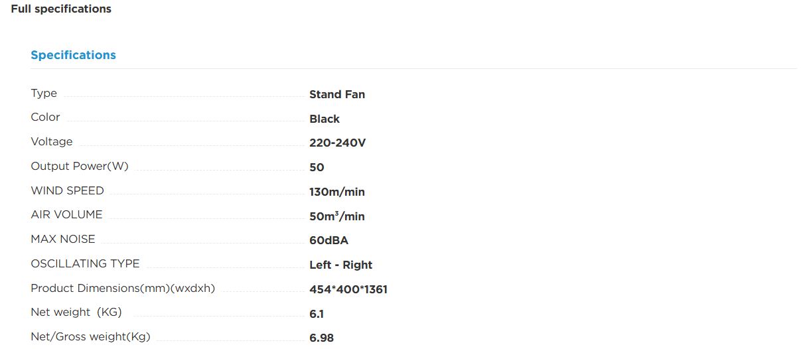The image size is (801, 349).
Task: Click the Output Power(W) label
Action: [x=80, y=166]
